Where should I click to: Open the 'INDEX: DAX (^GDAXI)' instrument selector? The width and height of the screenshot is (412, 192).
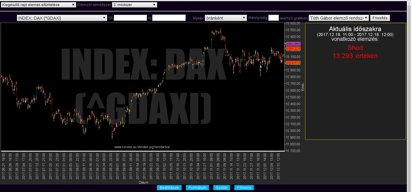[62, 18]
